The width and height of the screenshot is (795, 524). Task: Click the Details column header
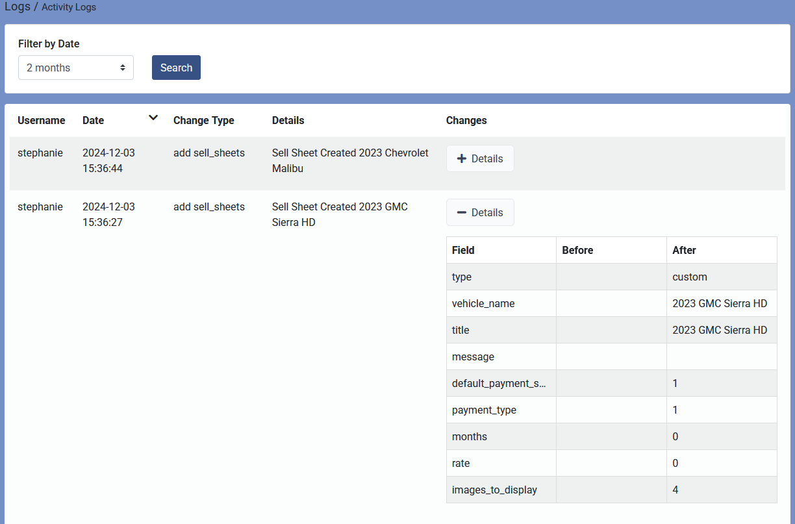pos(288,120)
